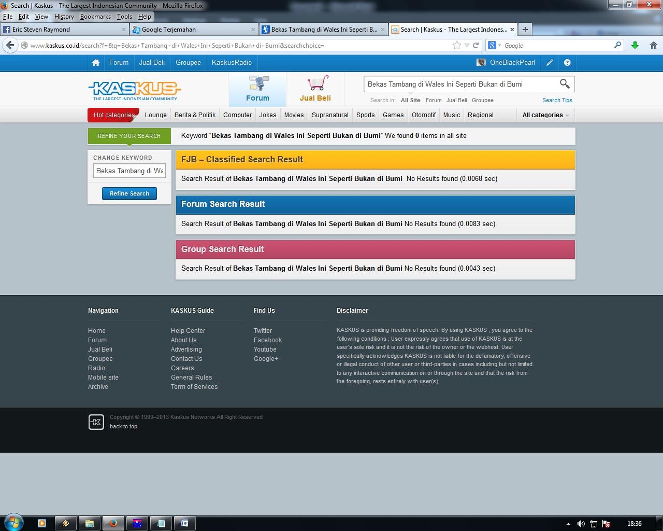Open the History menu
663x531 pixels.
[64, 17]
